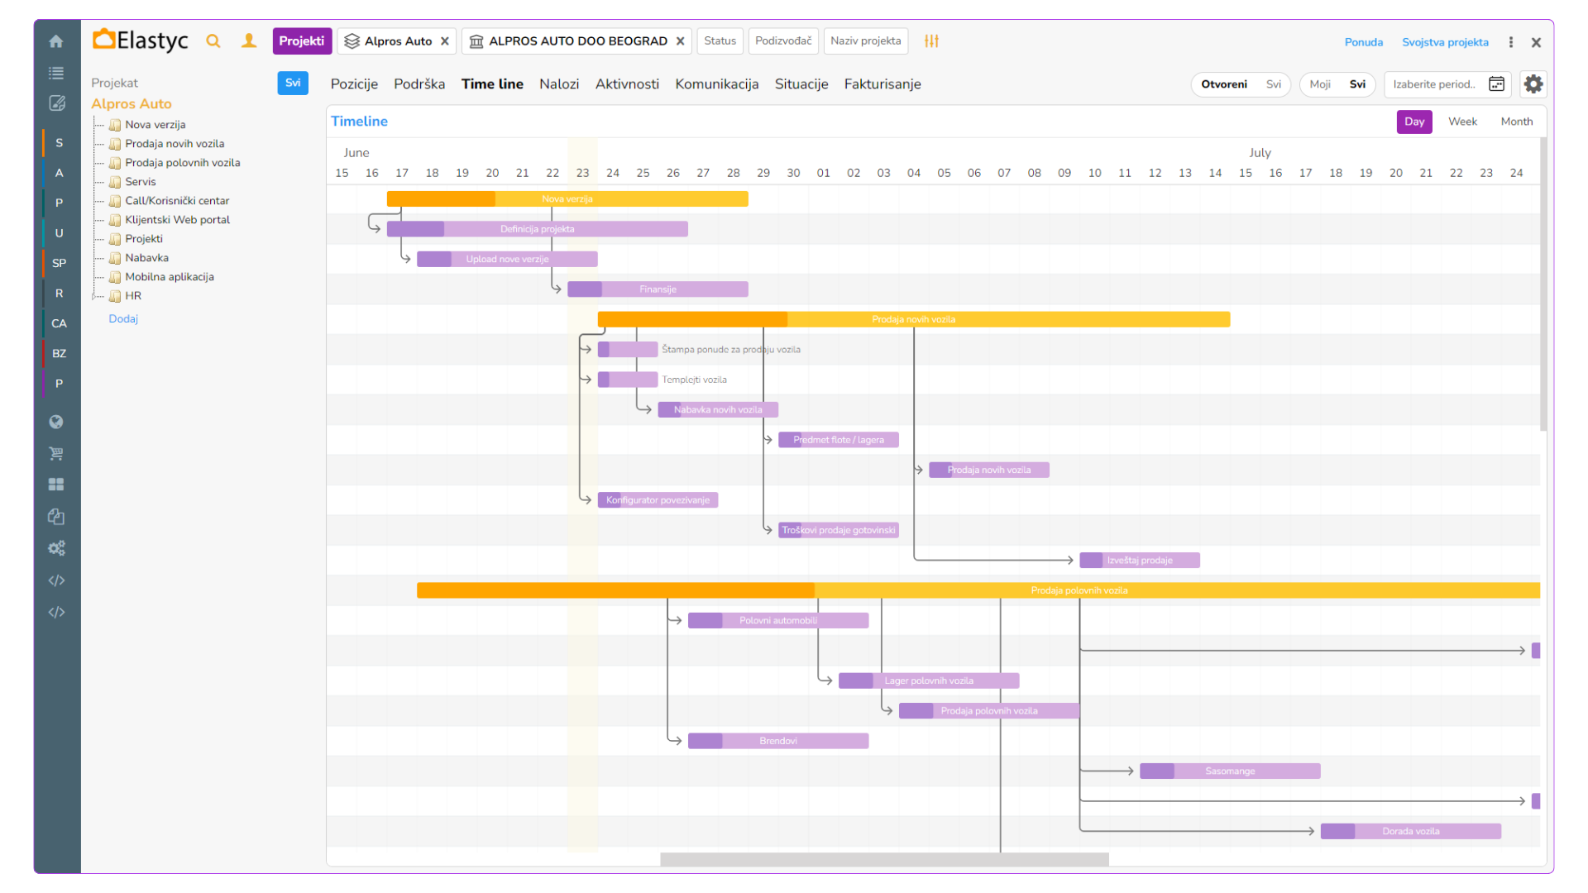Screen dimensions: 1588x893
Task: Switch timeline to Week view
Action: point(1461,122)
